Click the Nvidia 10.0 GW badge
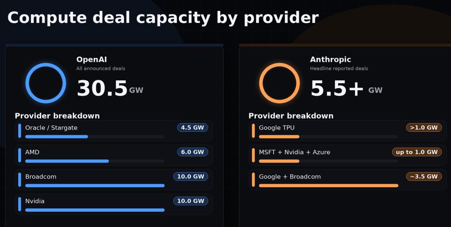 click(191, 201)
